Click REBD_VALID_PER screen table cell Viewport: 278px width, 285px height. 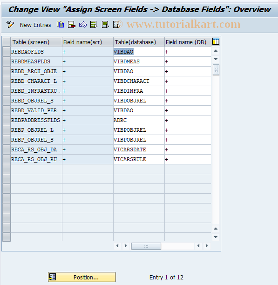click(36, 110)
